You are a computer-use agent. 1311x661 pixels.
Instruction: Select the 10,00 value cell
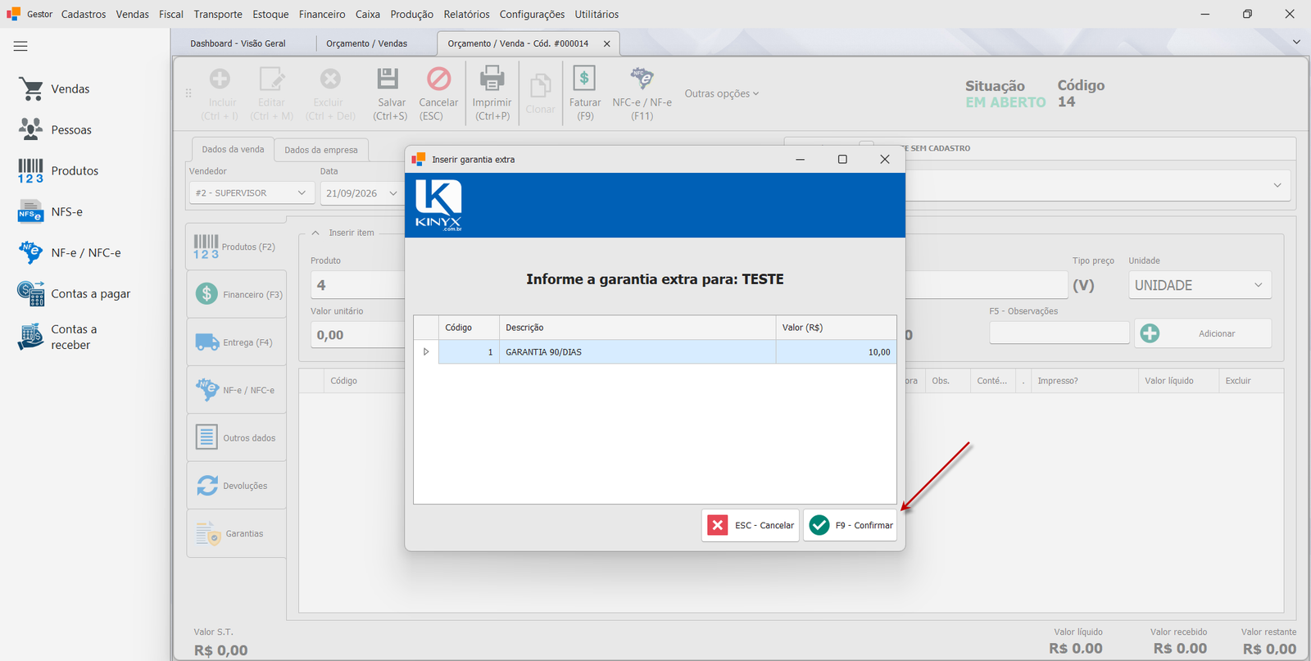click(836, 352)
